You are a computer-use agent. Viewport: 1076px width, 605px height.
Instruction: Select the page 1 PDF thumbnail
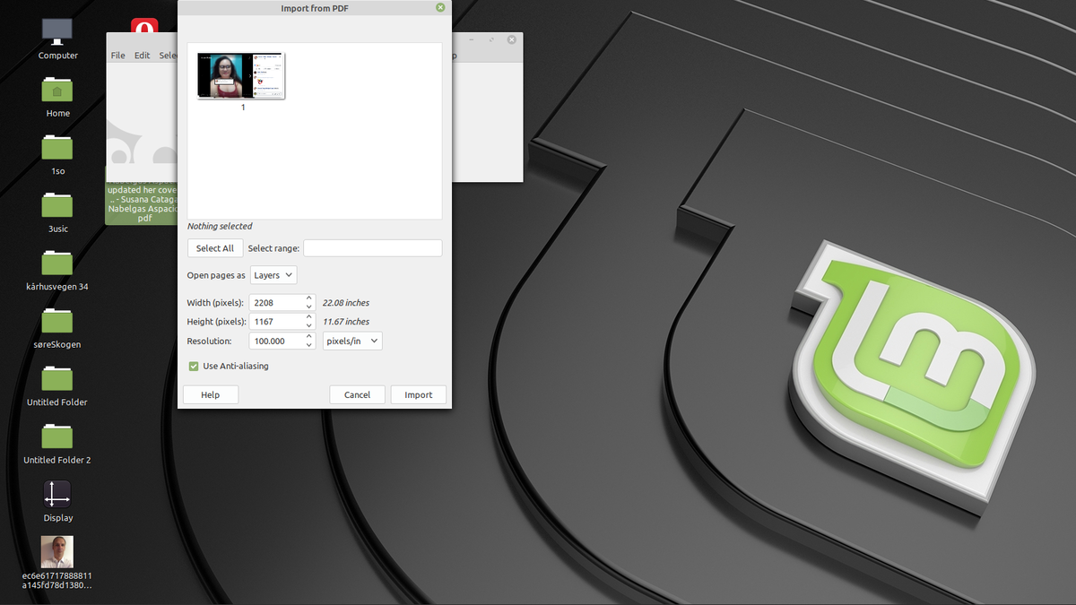(x=241, y=76)
